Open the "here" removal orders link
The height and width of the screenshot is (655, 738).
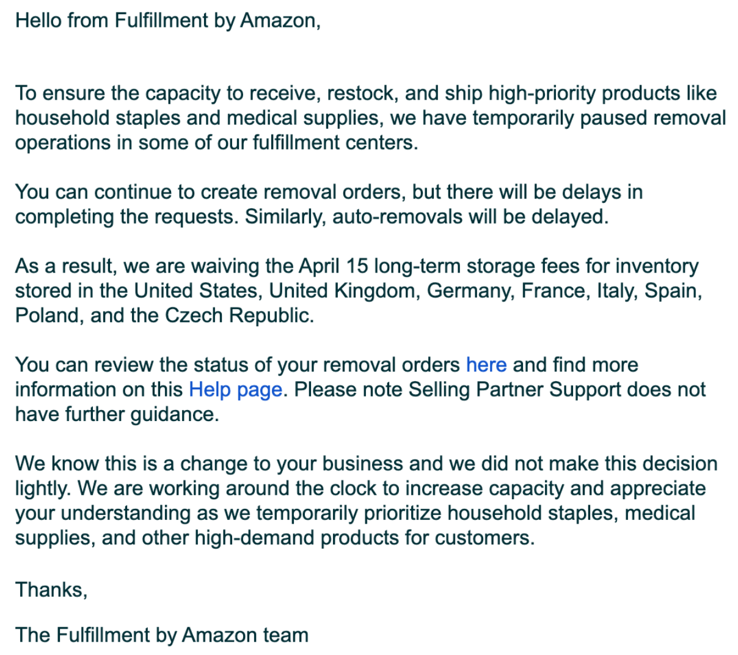(486, 365)
